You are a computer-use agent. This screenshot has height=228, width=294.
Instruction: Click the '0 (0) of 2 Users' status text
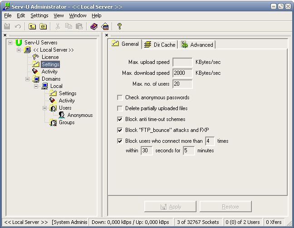(x=243, y=222)
